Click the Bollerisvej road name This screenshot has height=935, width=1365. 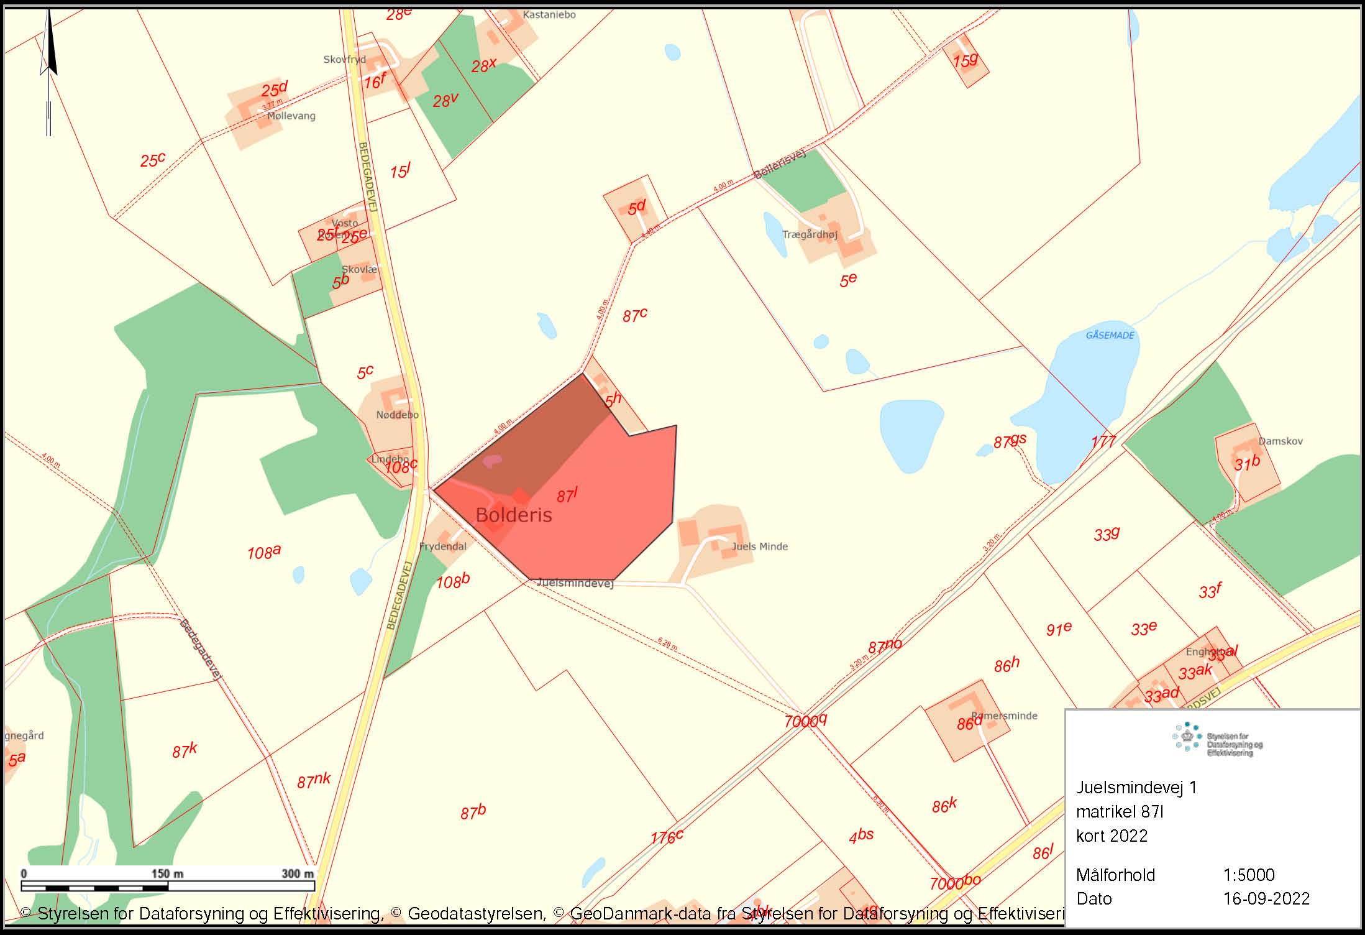pos(780,165)
